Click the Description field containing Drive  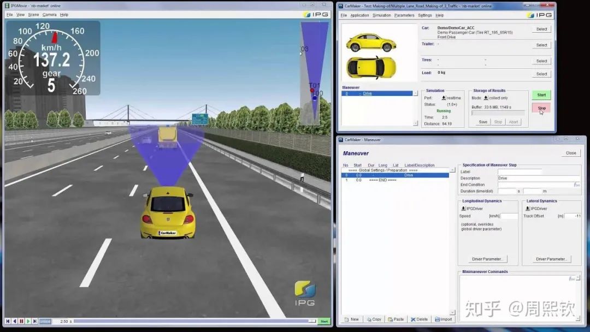[539, 178]
